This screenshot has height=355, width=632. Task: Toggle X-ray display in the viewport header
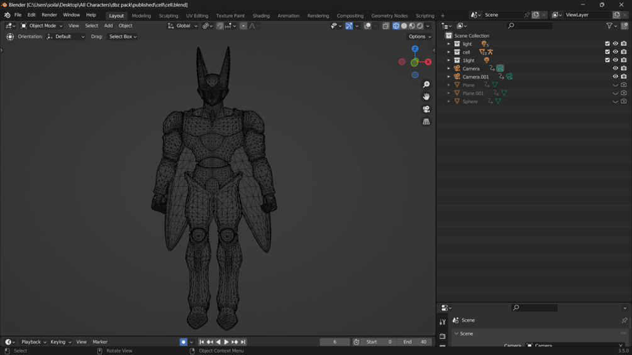385,26
